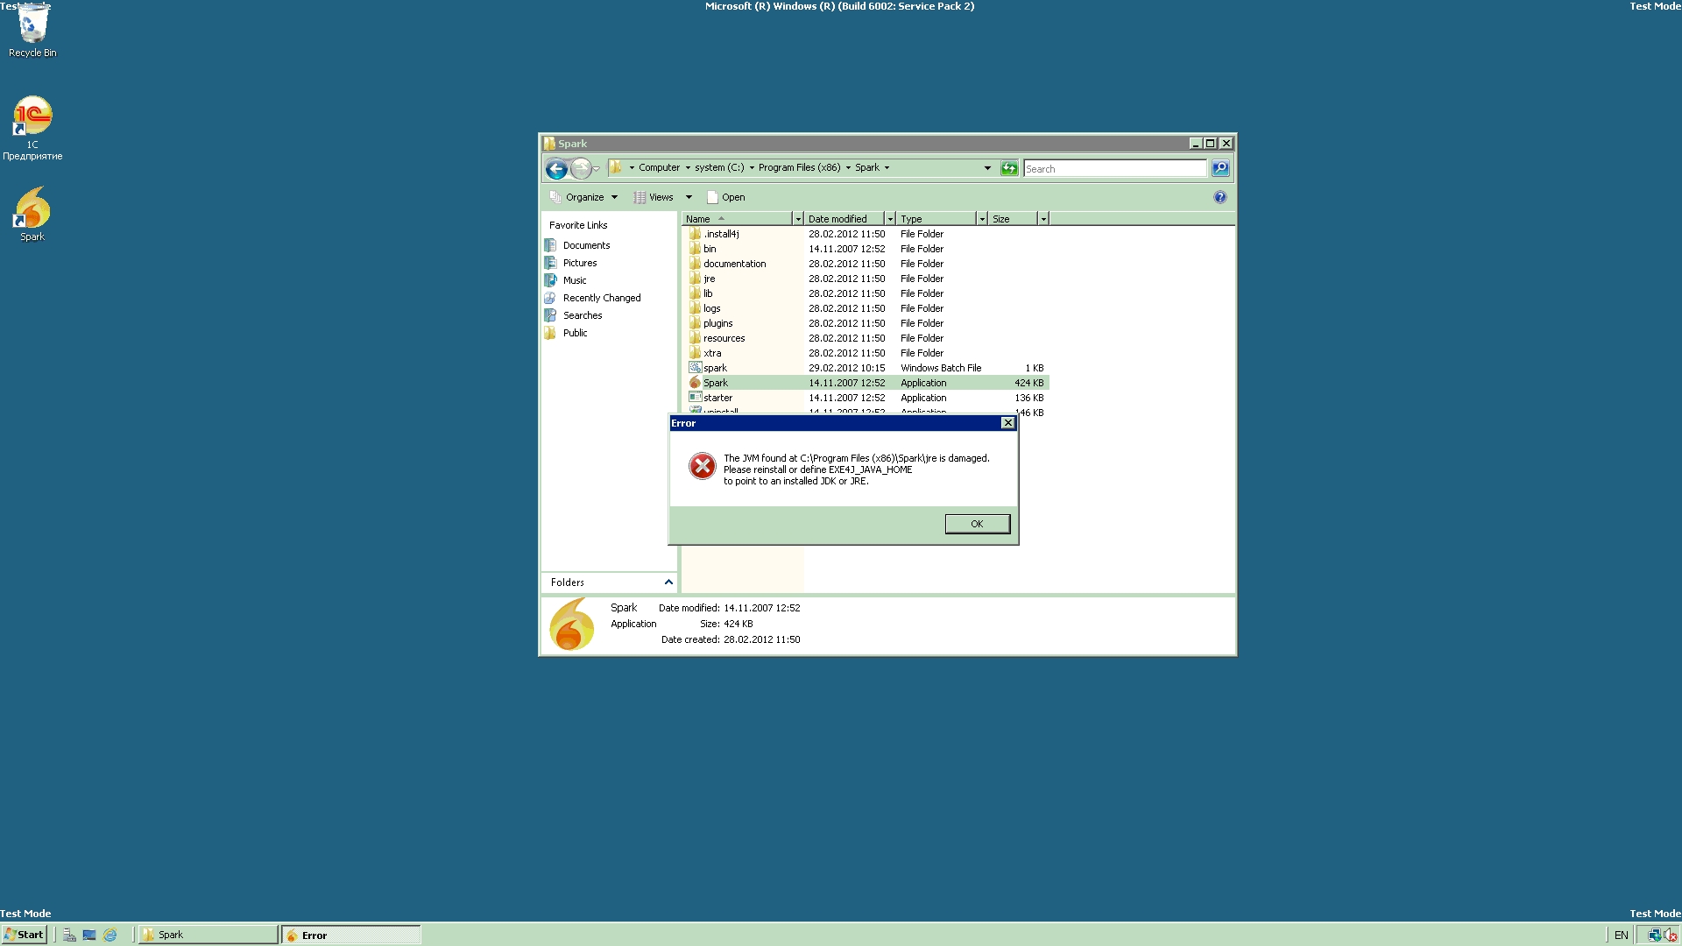Open the recent pages dropdown arrow

(597, 168)
